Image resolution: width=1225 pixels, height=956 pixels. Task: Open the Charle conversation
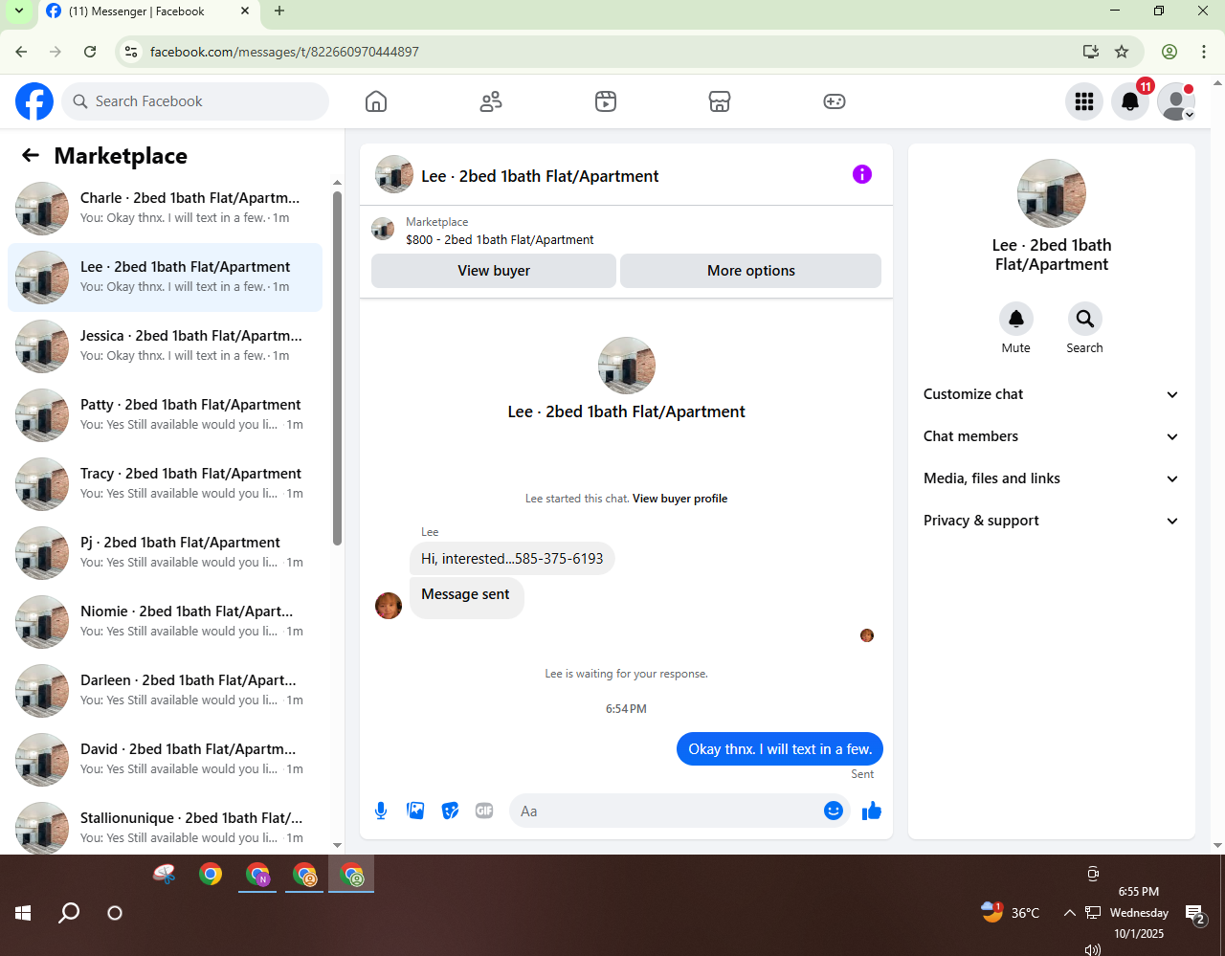click(x=166, y=209)
